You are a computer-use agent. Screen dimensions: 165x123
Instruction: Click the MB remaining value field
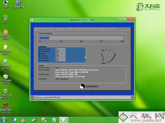(60, 56)
